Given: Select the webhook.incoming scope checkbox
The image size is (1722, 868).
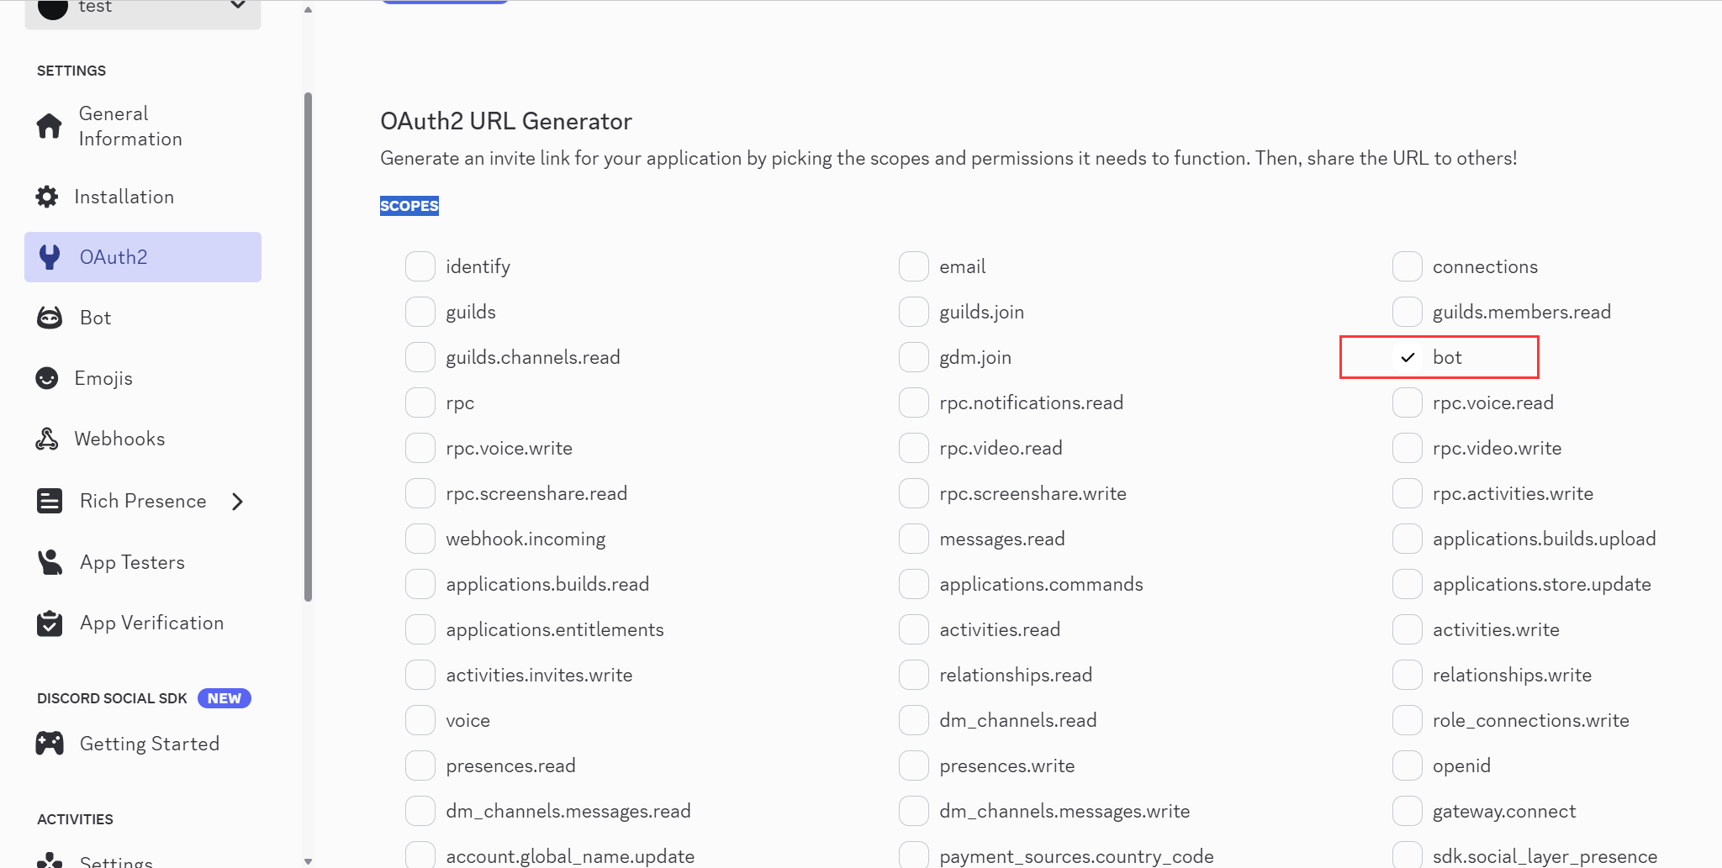Looking at the screenshot, I should pos(420,539).
